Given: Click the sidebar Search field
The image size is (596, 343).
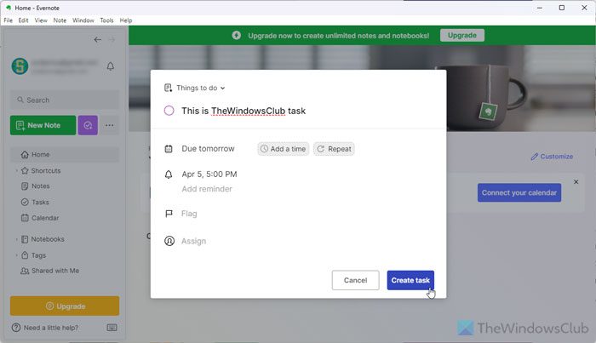Looking at the screenshot, I should pyautogui.click(x=65, y=100).
